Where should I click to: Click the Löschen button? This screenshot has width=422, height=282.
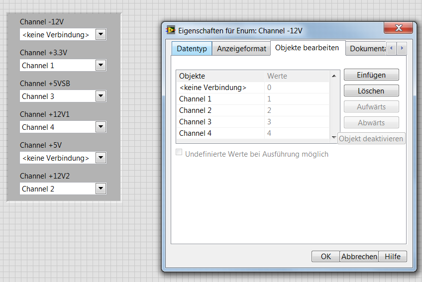click(371, 91)
